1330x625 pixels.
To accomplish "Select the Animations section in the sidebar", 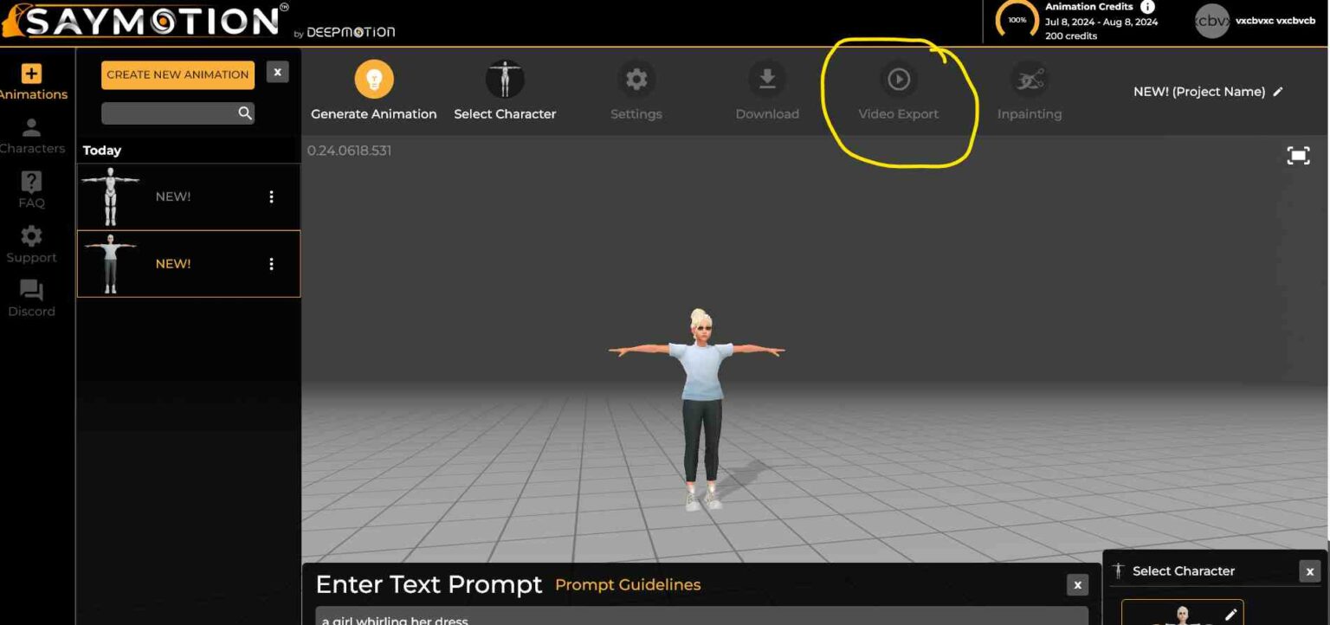I will pos(31,74).
